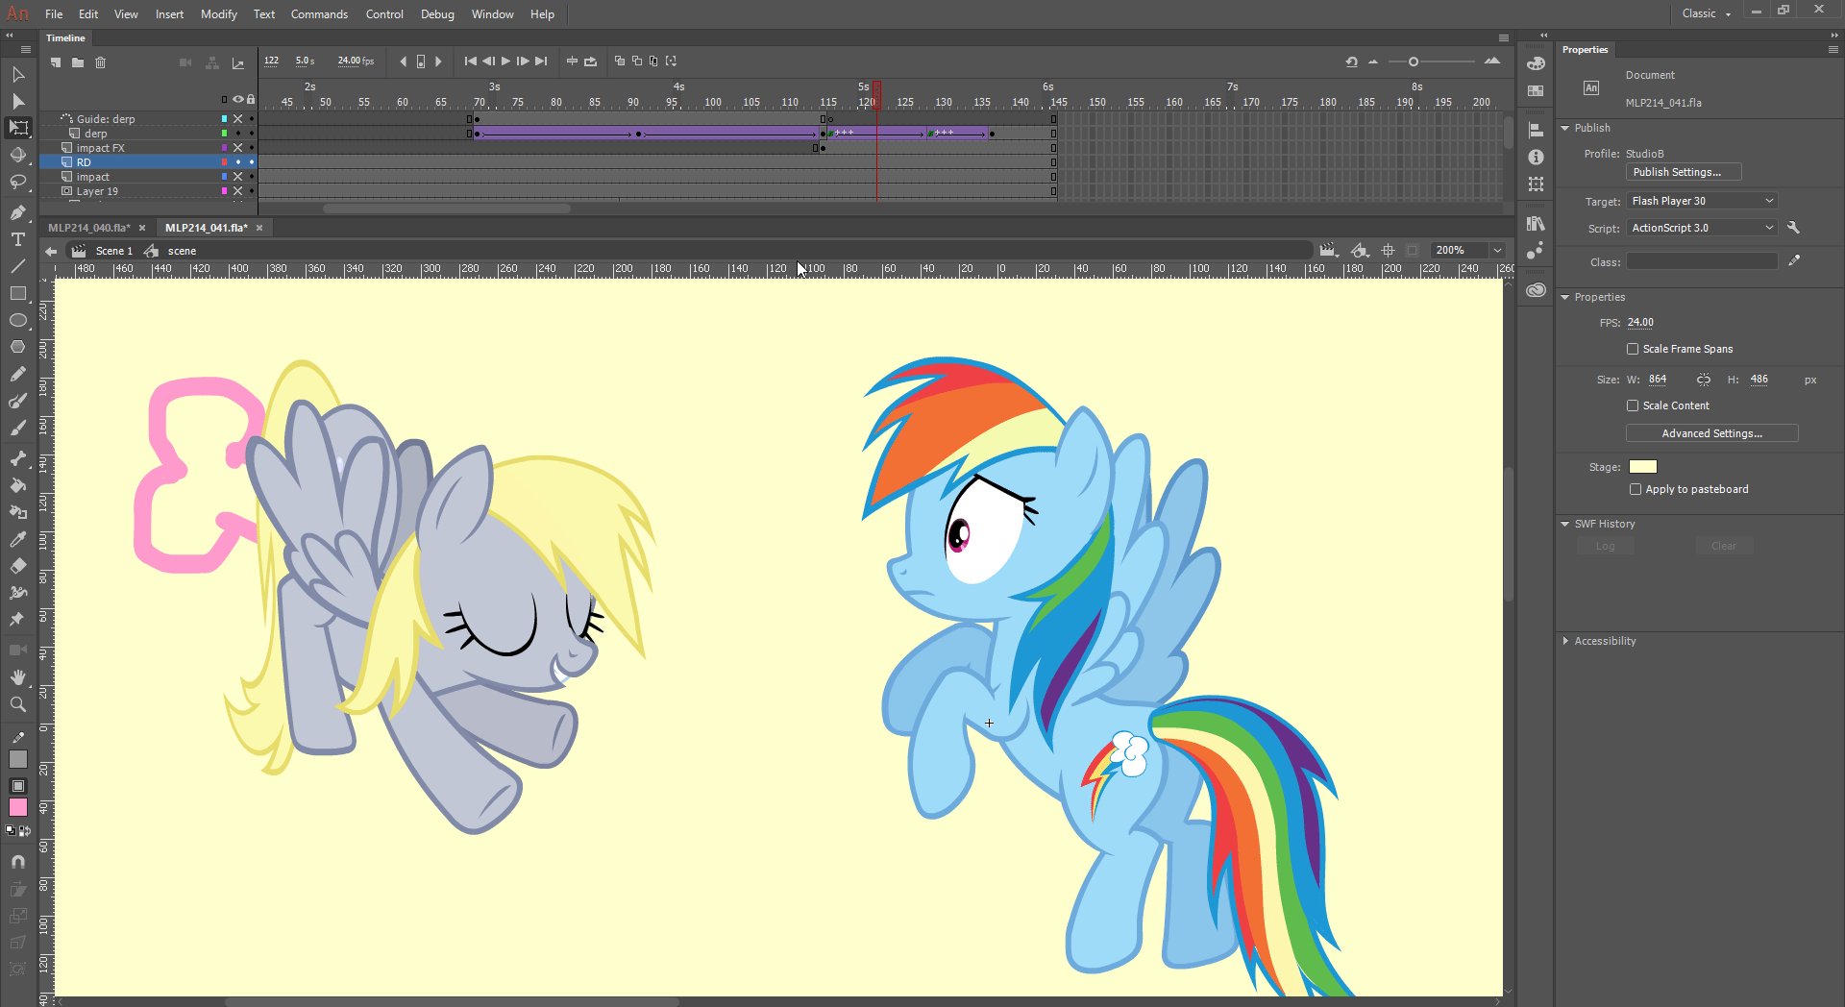Open Advanced Settings in Properties

[1711, 433]
